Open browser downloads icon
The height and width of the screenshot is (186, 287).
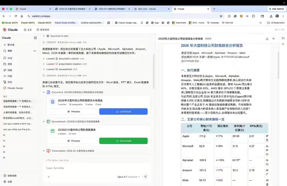click(271, 16)
